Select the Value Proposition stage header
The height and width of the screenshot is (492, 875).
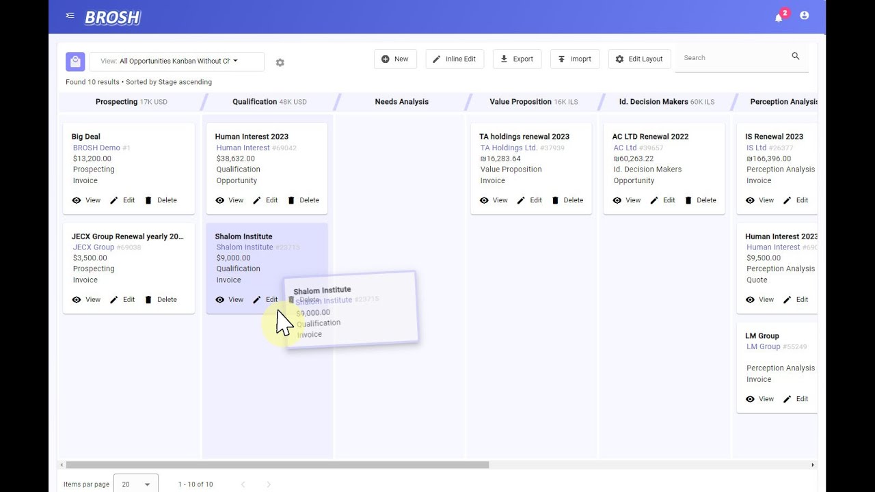tap(533, 102)
